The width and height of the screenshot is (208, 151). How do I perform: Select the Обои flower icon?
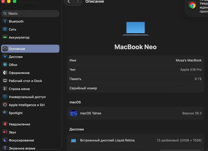5,65
